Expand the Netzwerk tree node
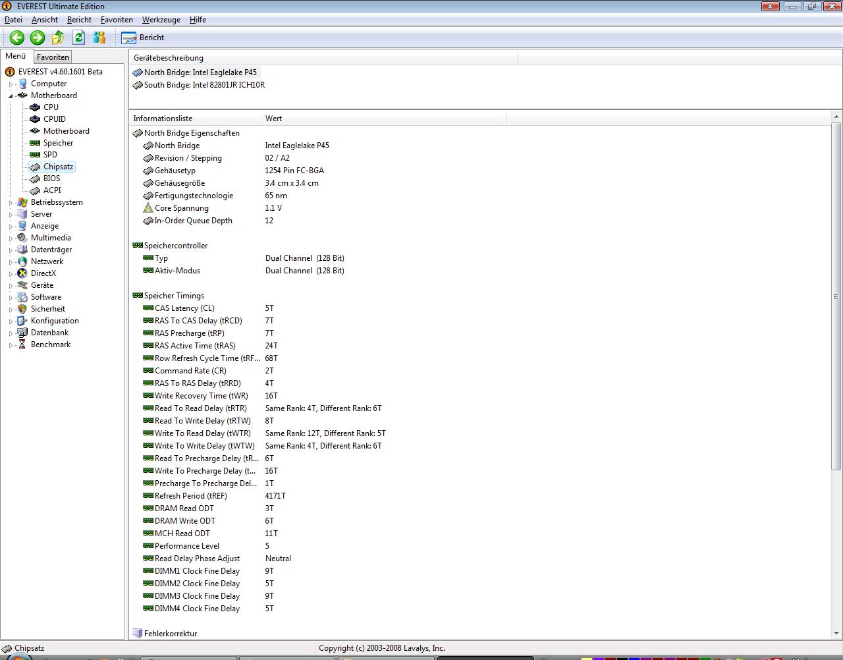 11,262
